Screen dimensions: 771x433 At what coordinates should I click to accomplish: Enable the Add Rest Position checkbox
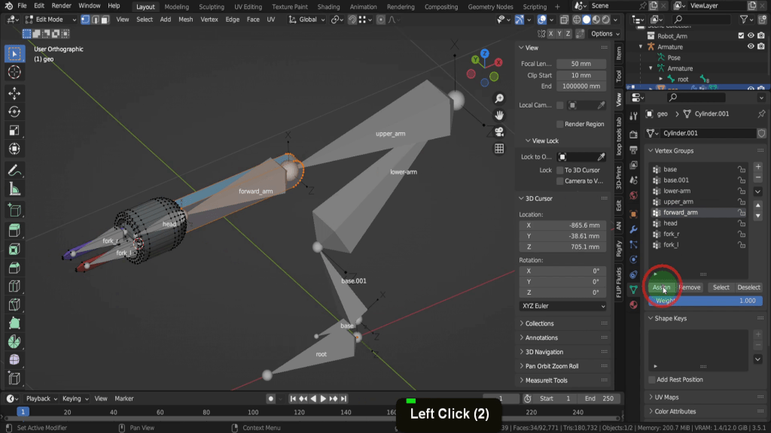[652, 380]
